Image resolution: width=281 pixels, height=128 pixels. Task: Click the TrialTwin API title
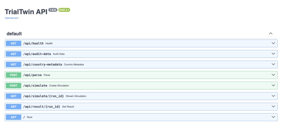26,12
